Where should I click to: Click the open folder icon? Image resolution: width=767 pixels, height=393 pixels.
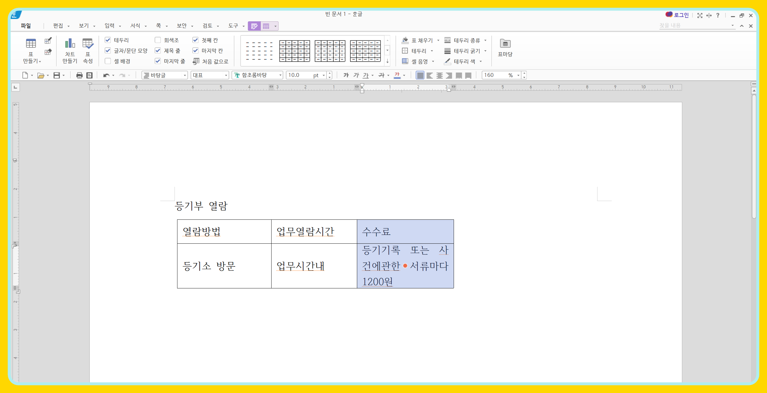point(41,75)
